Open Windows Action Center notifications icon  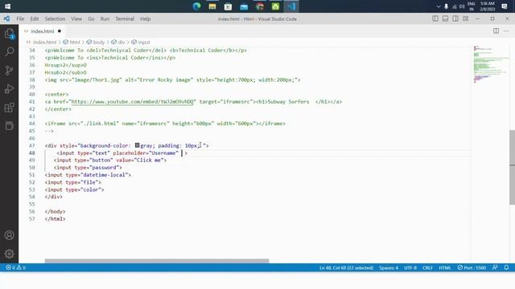pos(505,6)
